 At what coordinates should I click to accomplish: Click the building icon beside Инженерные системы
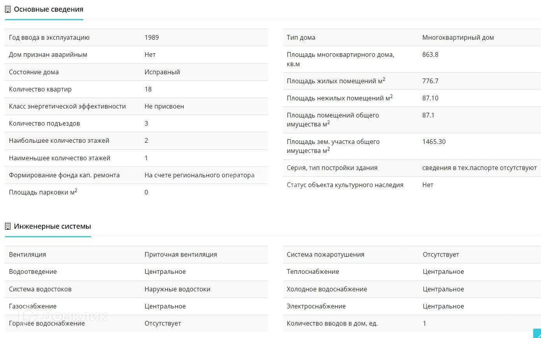click(8, 226)
